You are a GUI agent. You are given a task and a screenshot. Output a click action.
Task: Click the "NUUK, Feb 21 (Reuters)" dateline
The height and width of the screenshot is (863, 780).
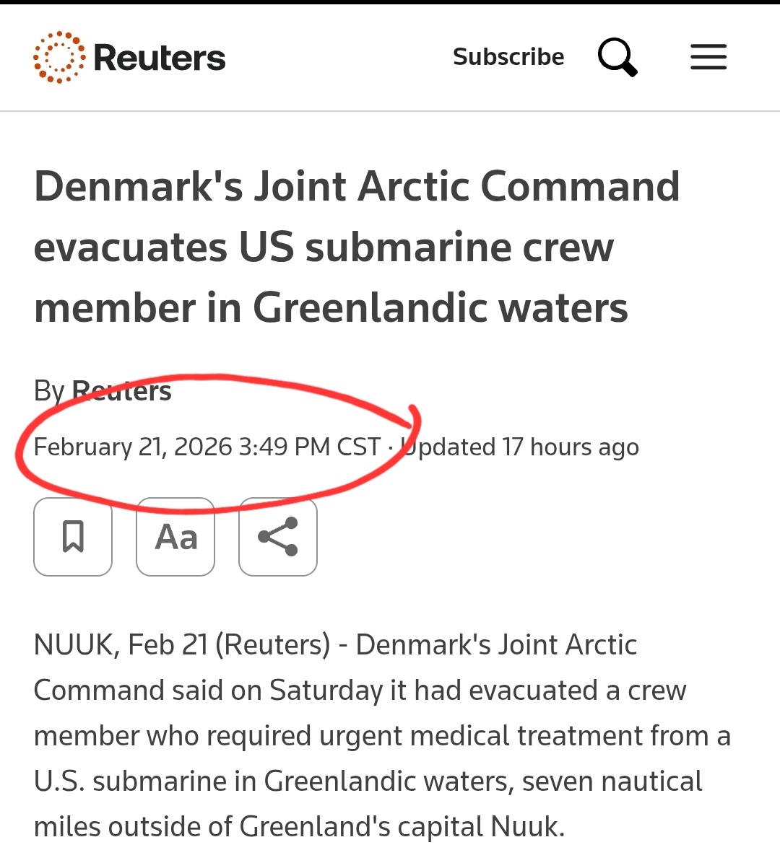(x=182, y=645)
